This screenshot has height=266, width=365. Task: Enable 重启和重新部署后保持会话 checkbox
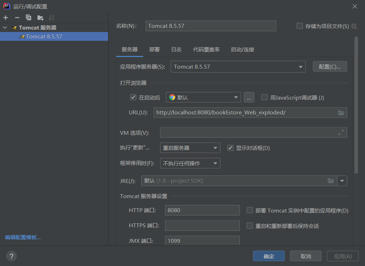(250, 226)
